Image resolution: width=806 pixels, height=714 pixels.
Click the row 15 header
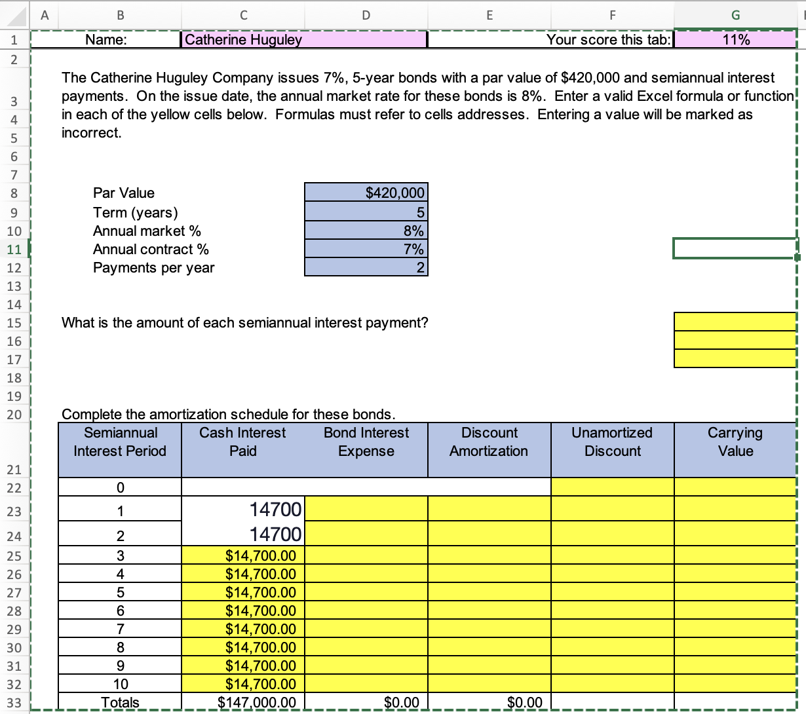(x=14, y=323)
